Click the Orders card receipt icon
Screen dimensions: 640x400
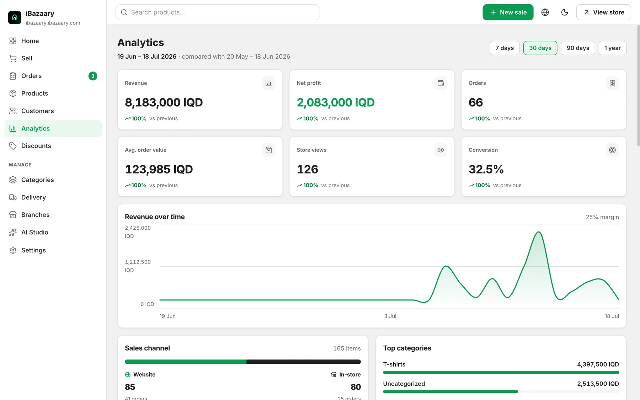coord(612,83)
